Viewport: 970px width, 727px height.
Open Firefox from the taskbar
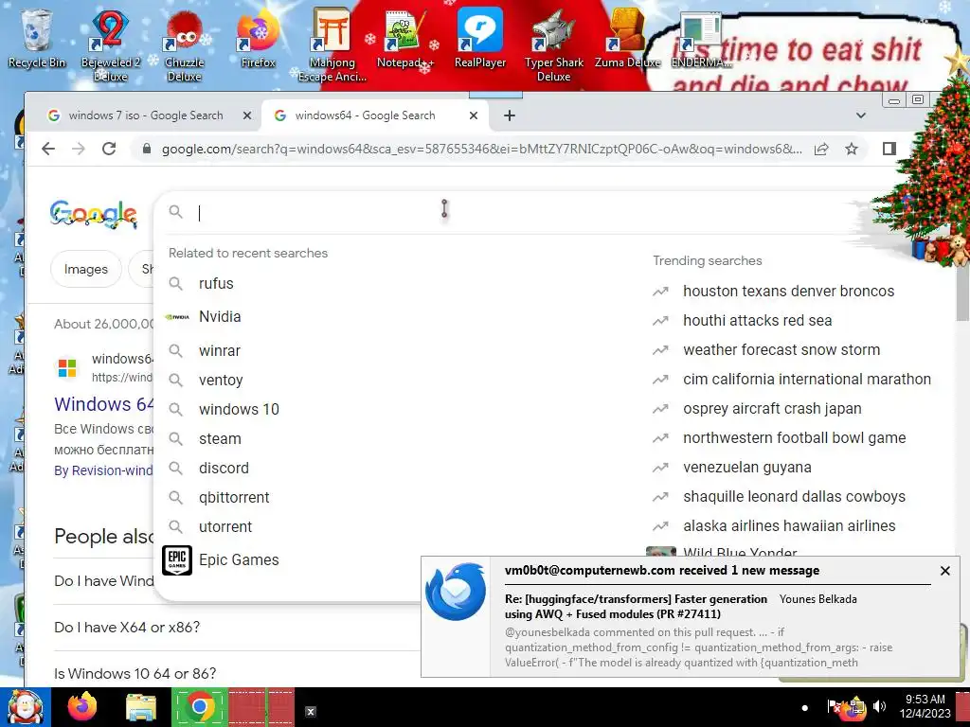click(82, 706)
